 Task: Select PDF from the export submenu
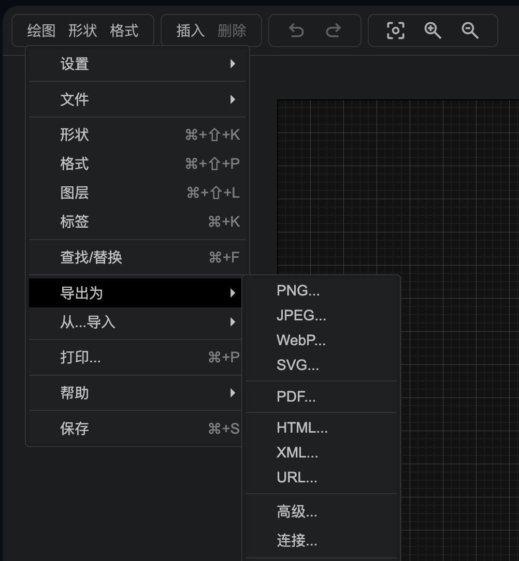coord(296,396)
